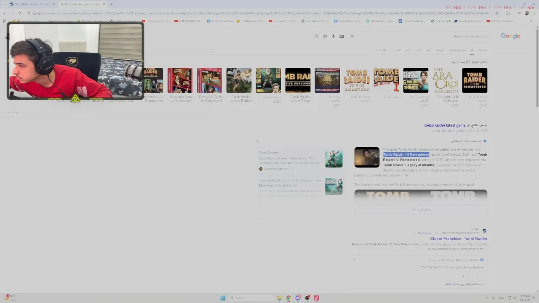Select Tomb Raider Survivor Trilogy thumbnail
539x303 pixels.
tap(298, 80)
